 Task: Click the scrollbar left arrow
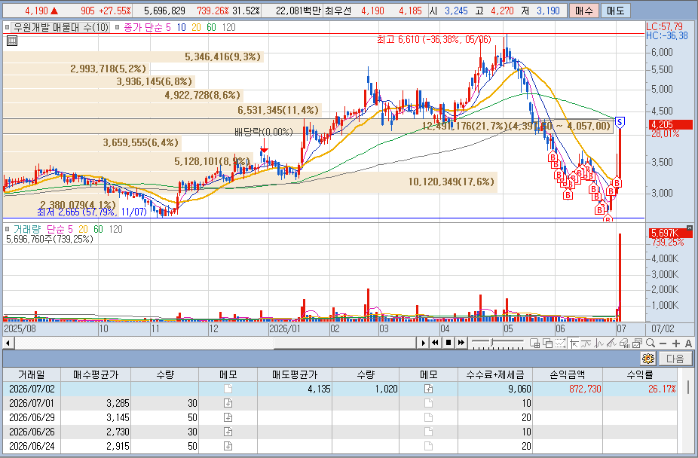(8, 343)
